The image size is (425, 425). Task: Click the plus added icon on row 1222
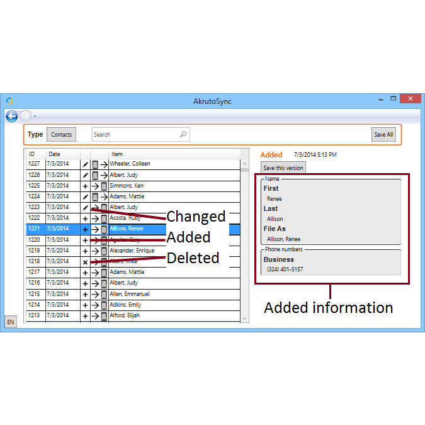pyautogui.click(x=85, y=218)
